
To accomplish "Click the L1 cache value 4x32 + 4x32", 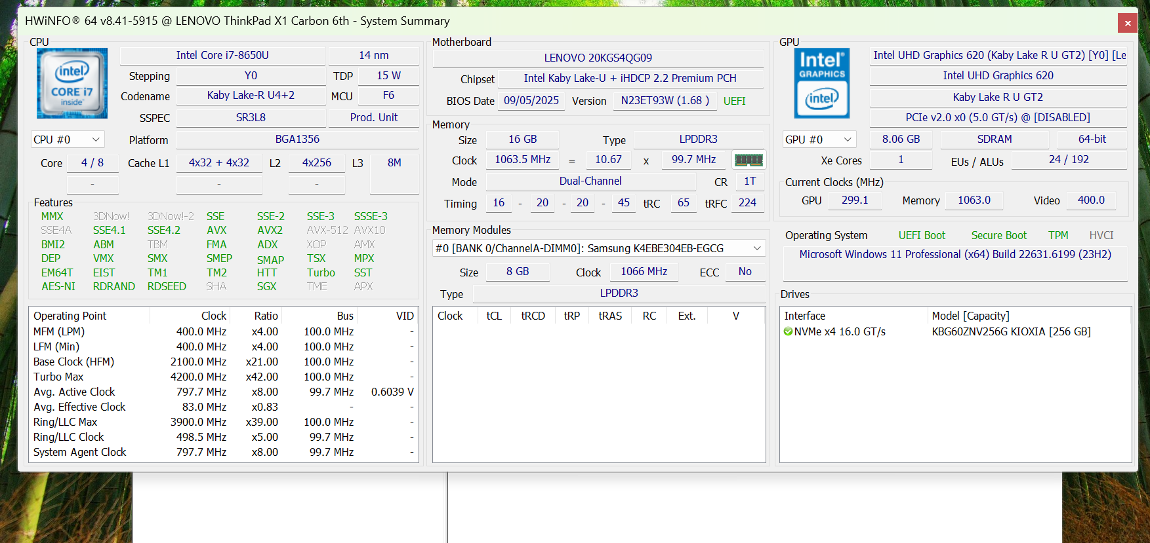I will coord(219,163).
